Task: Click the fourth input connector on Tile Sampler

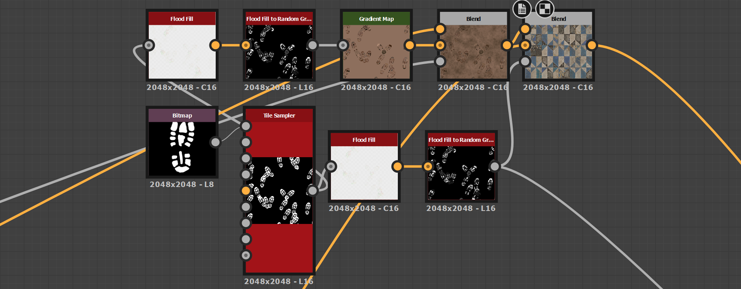Action: (246, 175)
